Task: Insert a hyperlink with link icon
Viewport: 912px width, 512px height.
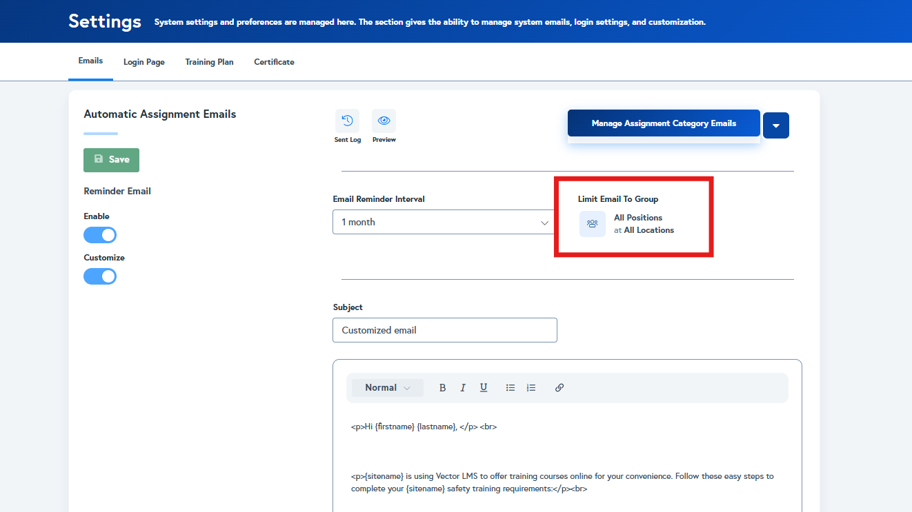Action: click(x=559, y=388)
